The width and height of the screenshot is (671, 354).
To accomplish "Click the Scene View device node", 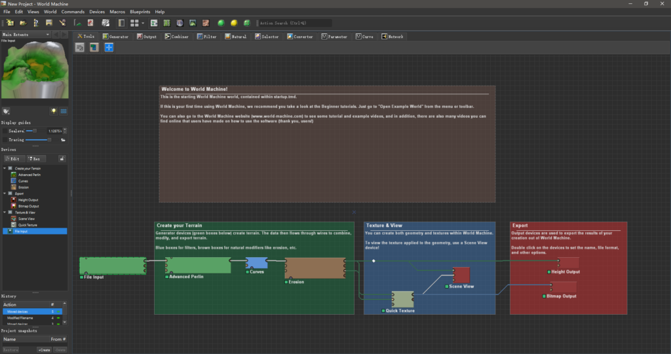I will (x=461, y=274).
